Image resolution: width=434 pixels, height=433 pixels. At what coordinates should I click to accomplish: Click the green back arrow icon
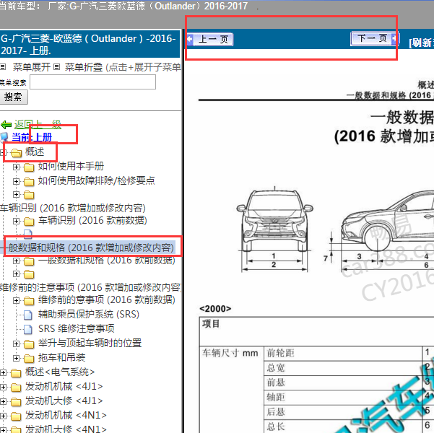coord(6,125)
